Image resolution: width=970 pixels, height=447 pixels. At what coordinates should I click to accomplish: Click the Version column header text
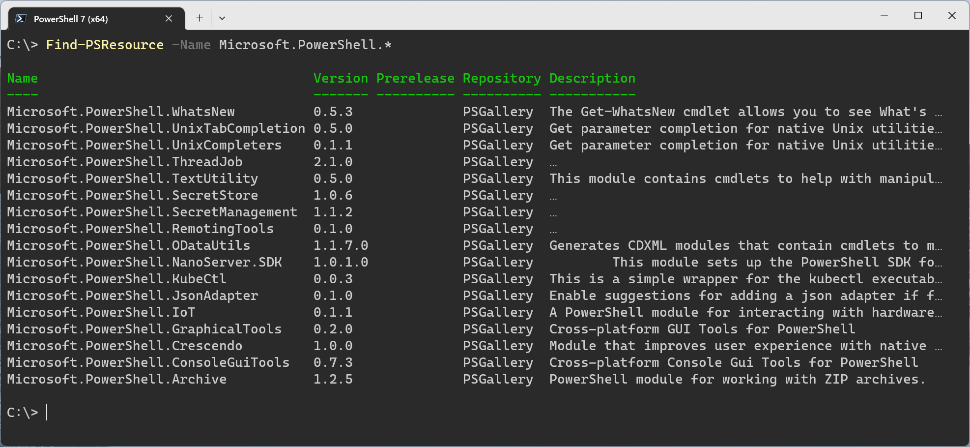click(340, 78)
